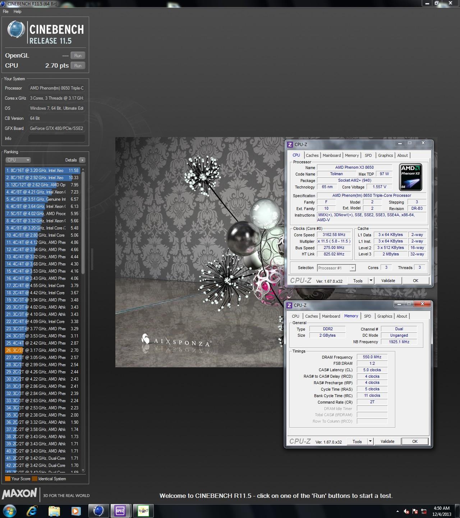Run the OpenGL benchmark
The height and width of the screenshot is (518, 460).
pyautogui.click(x=78, y=56)
